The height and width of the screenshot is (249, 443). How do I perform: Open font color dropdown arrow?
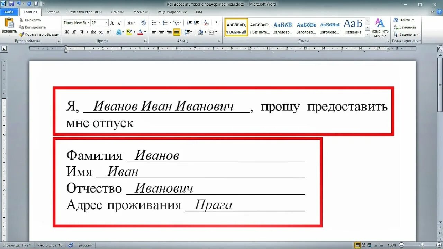click(145, 32)
